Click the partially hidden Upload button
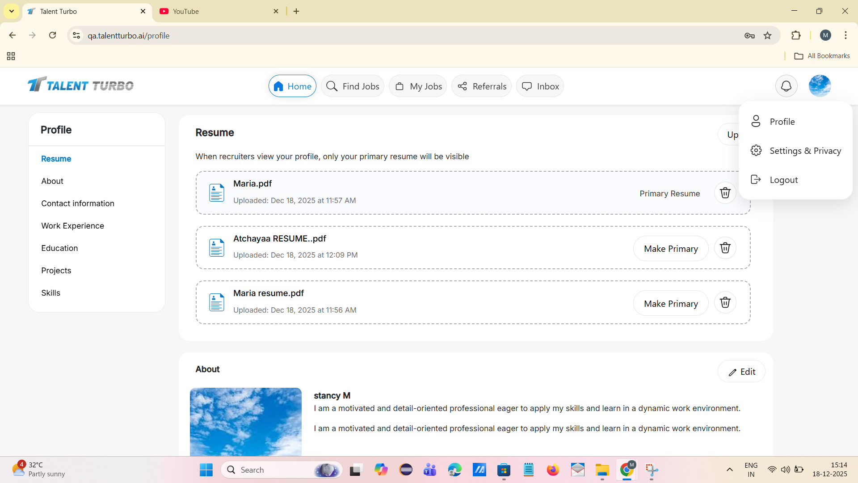This screenshot has height=483, width=858. 729,134
